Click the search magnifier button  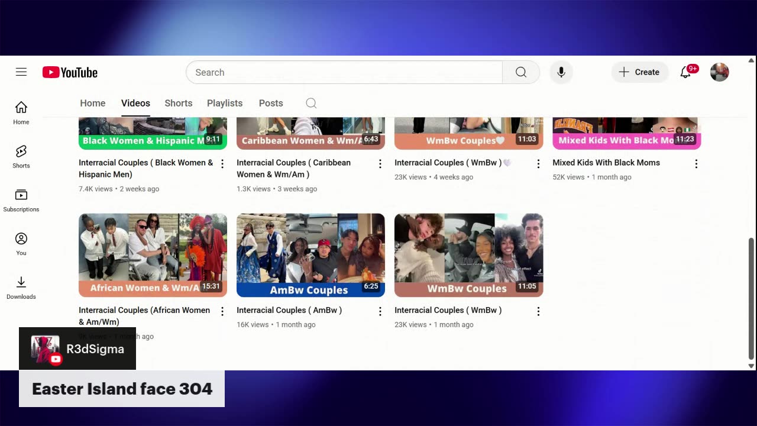point(520,72)
